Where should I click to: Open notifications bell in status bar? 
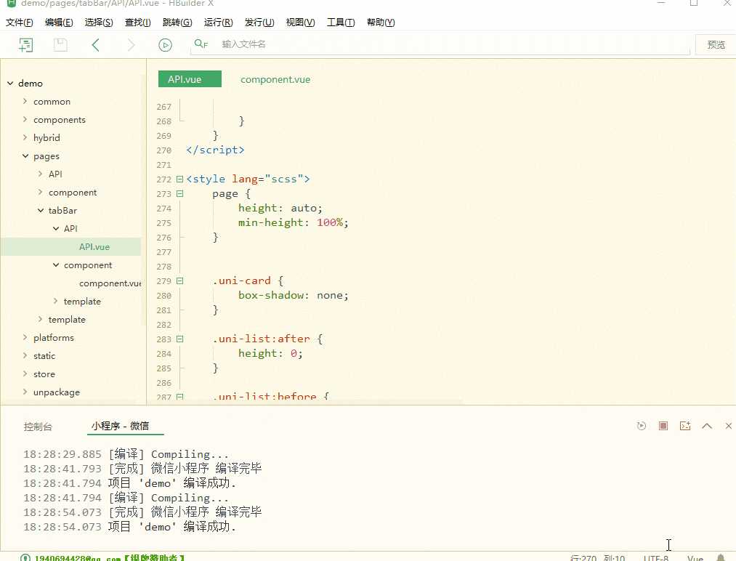(x=721, y=557)
